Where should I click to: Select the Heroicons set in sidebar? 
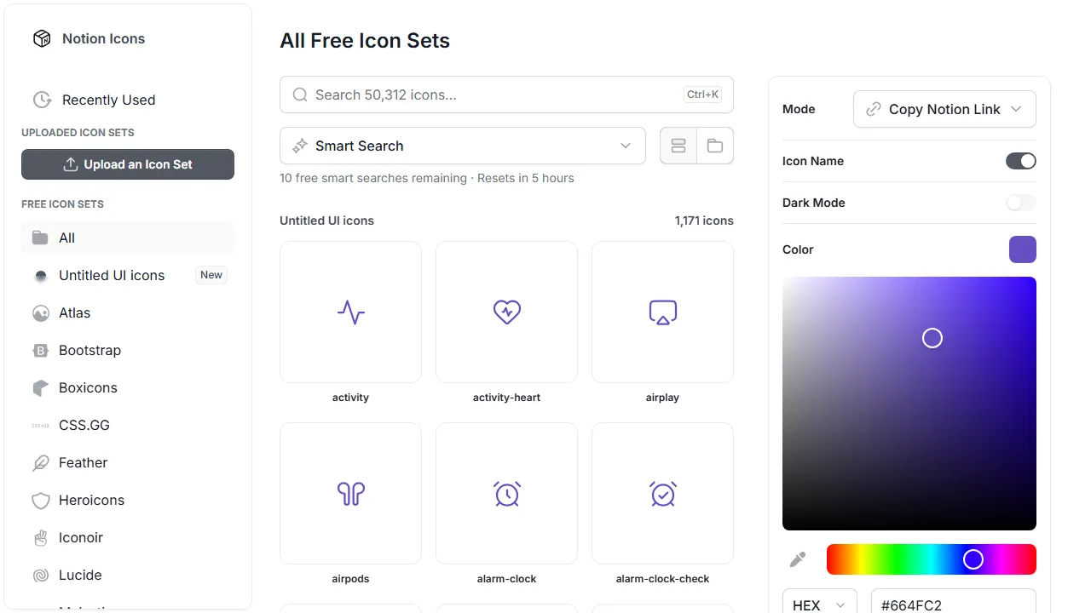(91, 500)
